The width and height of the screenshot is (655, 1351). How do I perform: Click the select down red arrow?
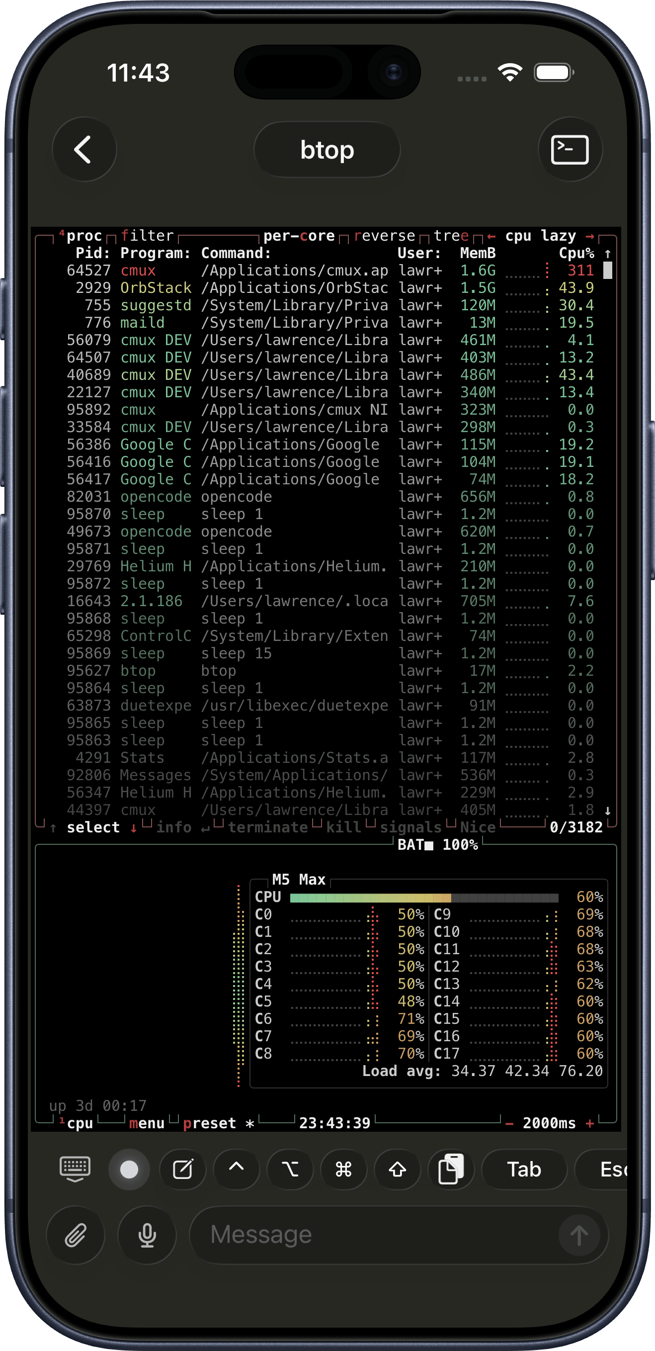tap(134, 828)
